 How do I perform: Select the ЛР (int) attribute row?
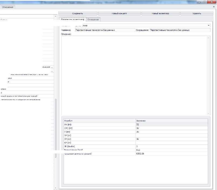(136, 139)
